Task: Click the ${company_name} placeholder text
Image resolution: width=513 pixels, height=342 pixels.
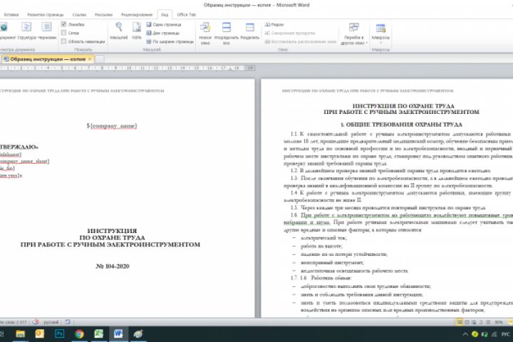Action: tap(112, 125)
